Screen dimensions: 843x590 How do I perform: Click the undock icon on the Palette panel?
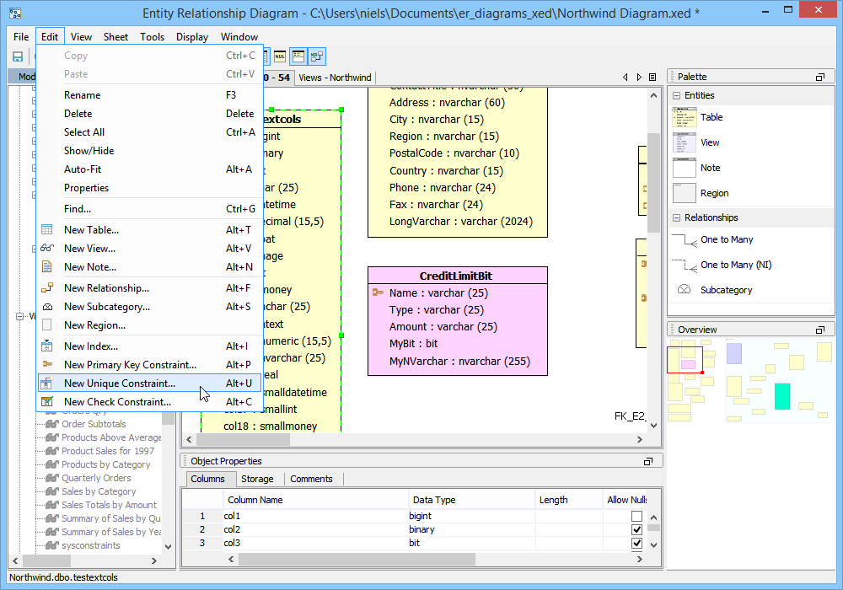819,77
